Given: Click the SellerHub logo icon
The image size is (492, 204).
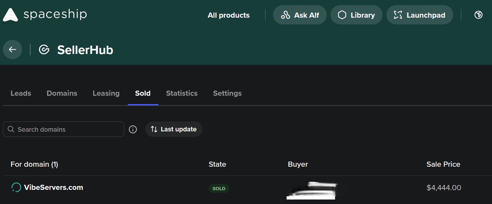Looking at the screenshot, I should tap(44, 50).
